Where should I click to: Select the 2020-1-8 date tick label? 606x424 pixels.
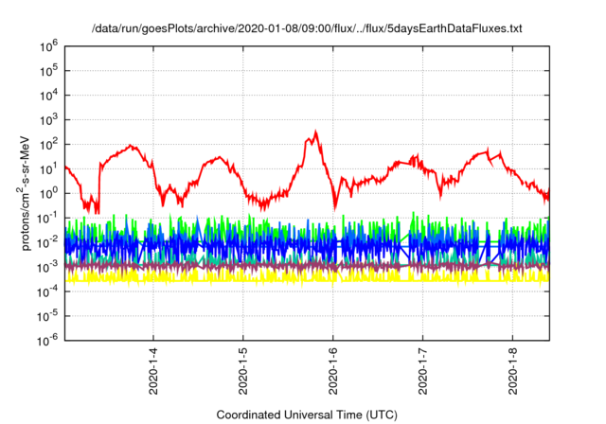pyautogui.click(x=512, y=371)
